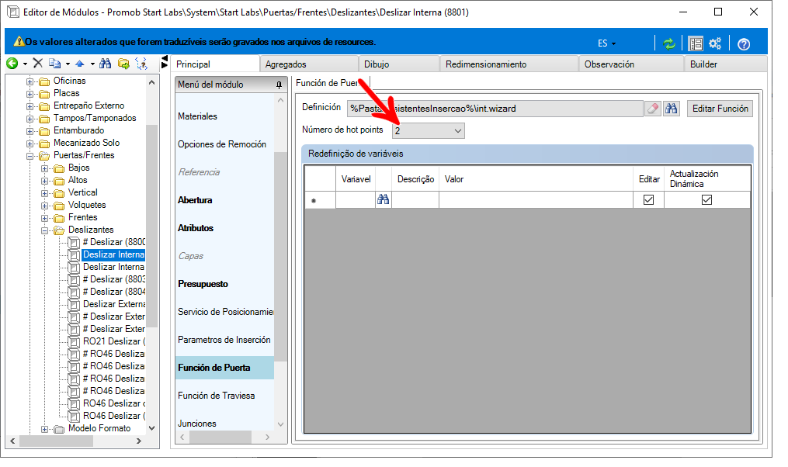788x467 pixels.
Task: Click the Variavel column header
Action: 356,179
